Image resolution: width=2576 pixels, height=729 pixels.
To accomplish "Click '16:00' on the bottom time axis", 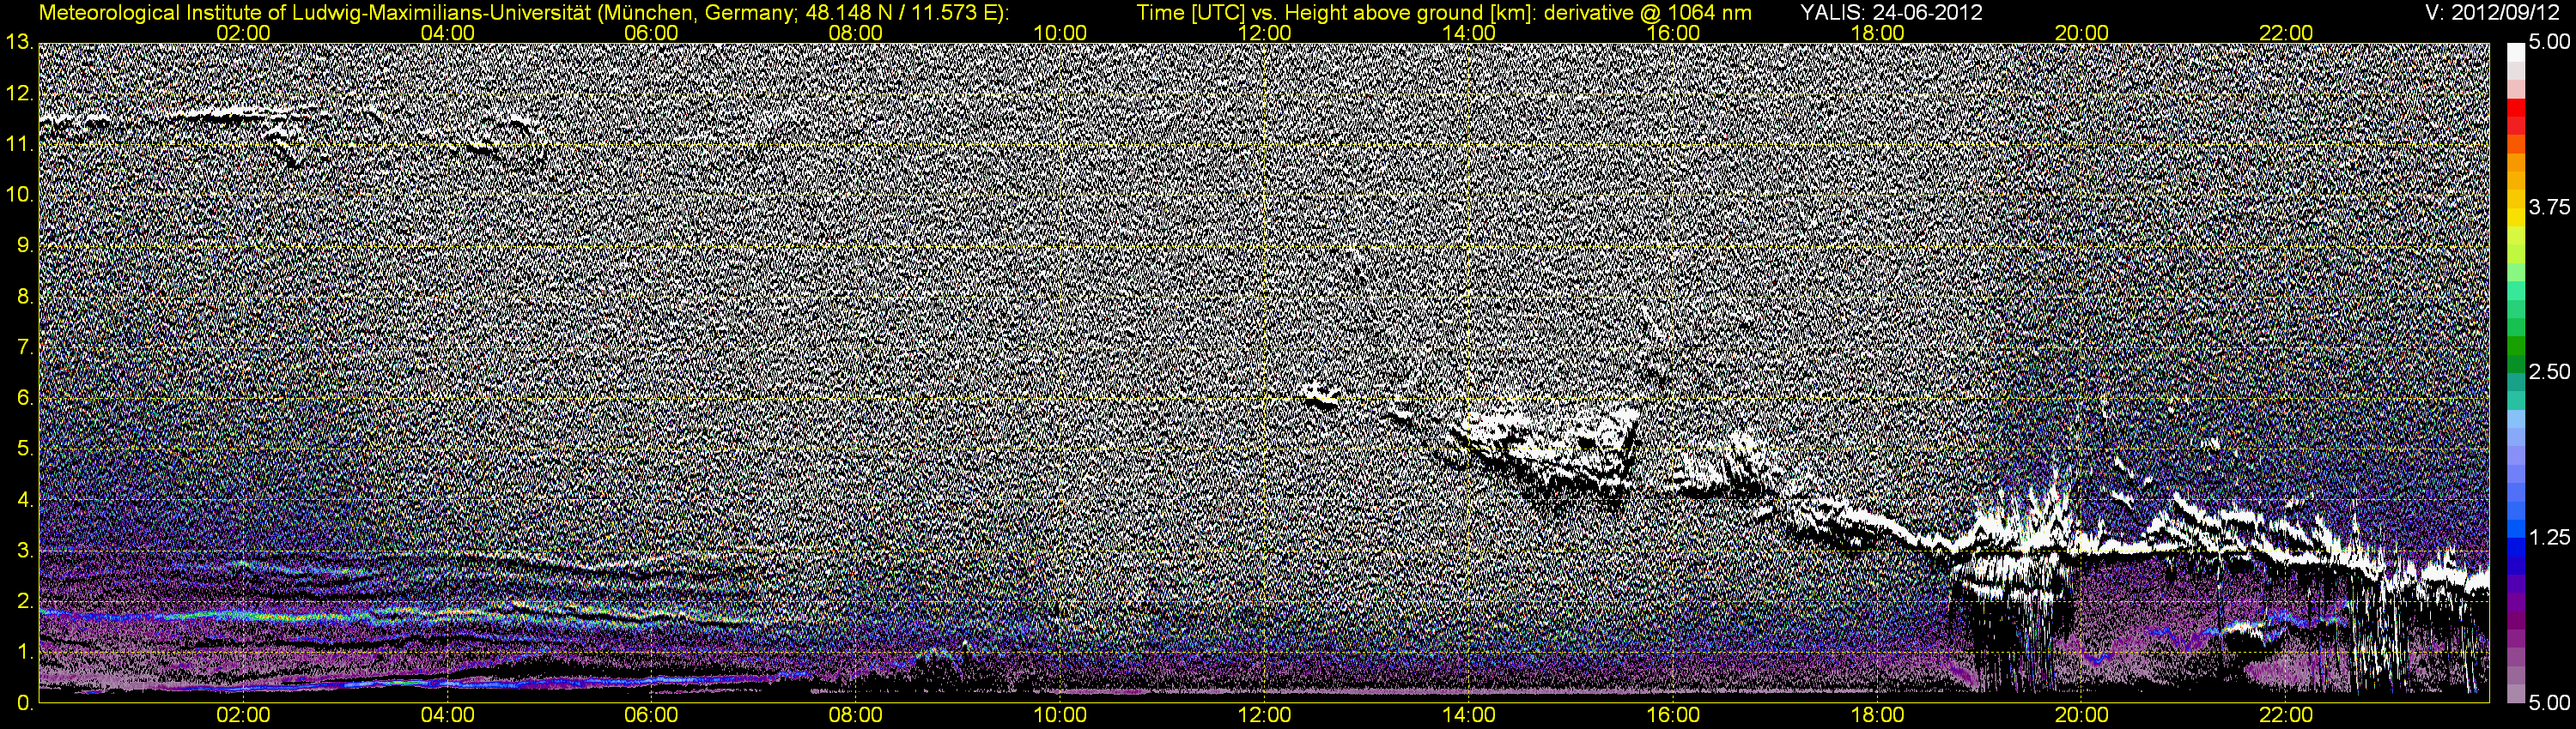I will pos(1673,715).
